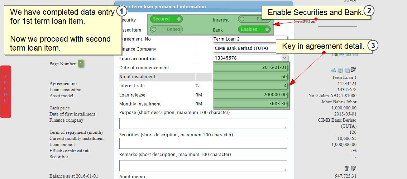The image size is (407, 179).
Task: Click the printer icon above Term Loan 1
Action: click(333, 70)
